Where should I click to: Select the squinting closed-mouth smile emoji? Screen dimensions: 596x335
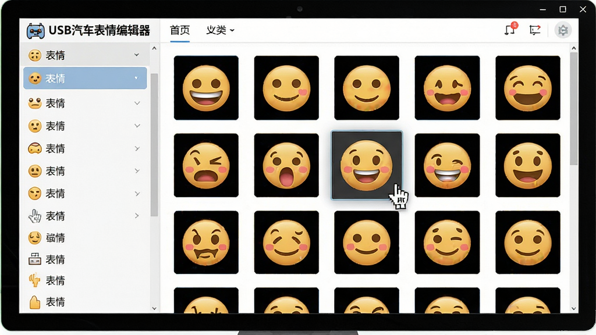[x=286, y=243]
